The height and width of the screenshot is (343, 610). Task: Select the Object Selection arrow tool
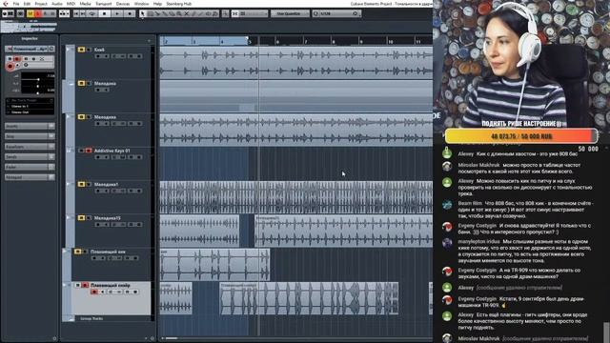(x=143, y=13)
